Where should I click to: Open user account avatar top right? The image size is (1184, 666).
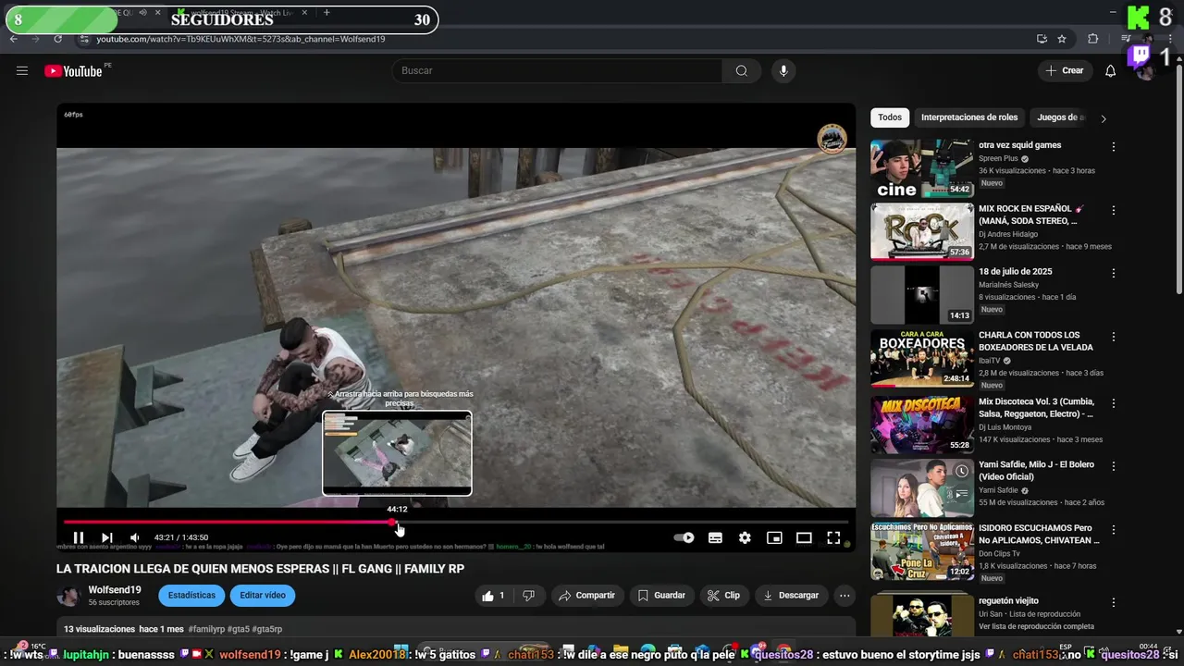(1145, 71)
